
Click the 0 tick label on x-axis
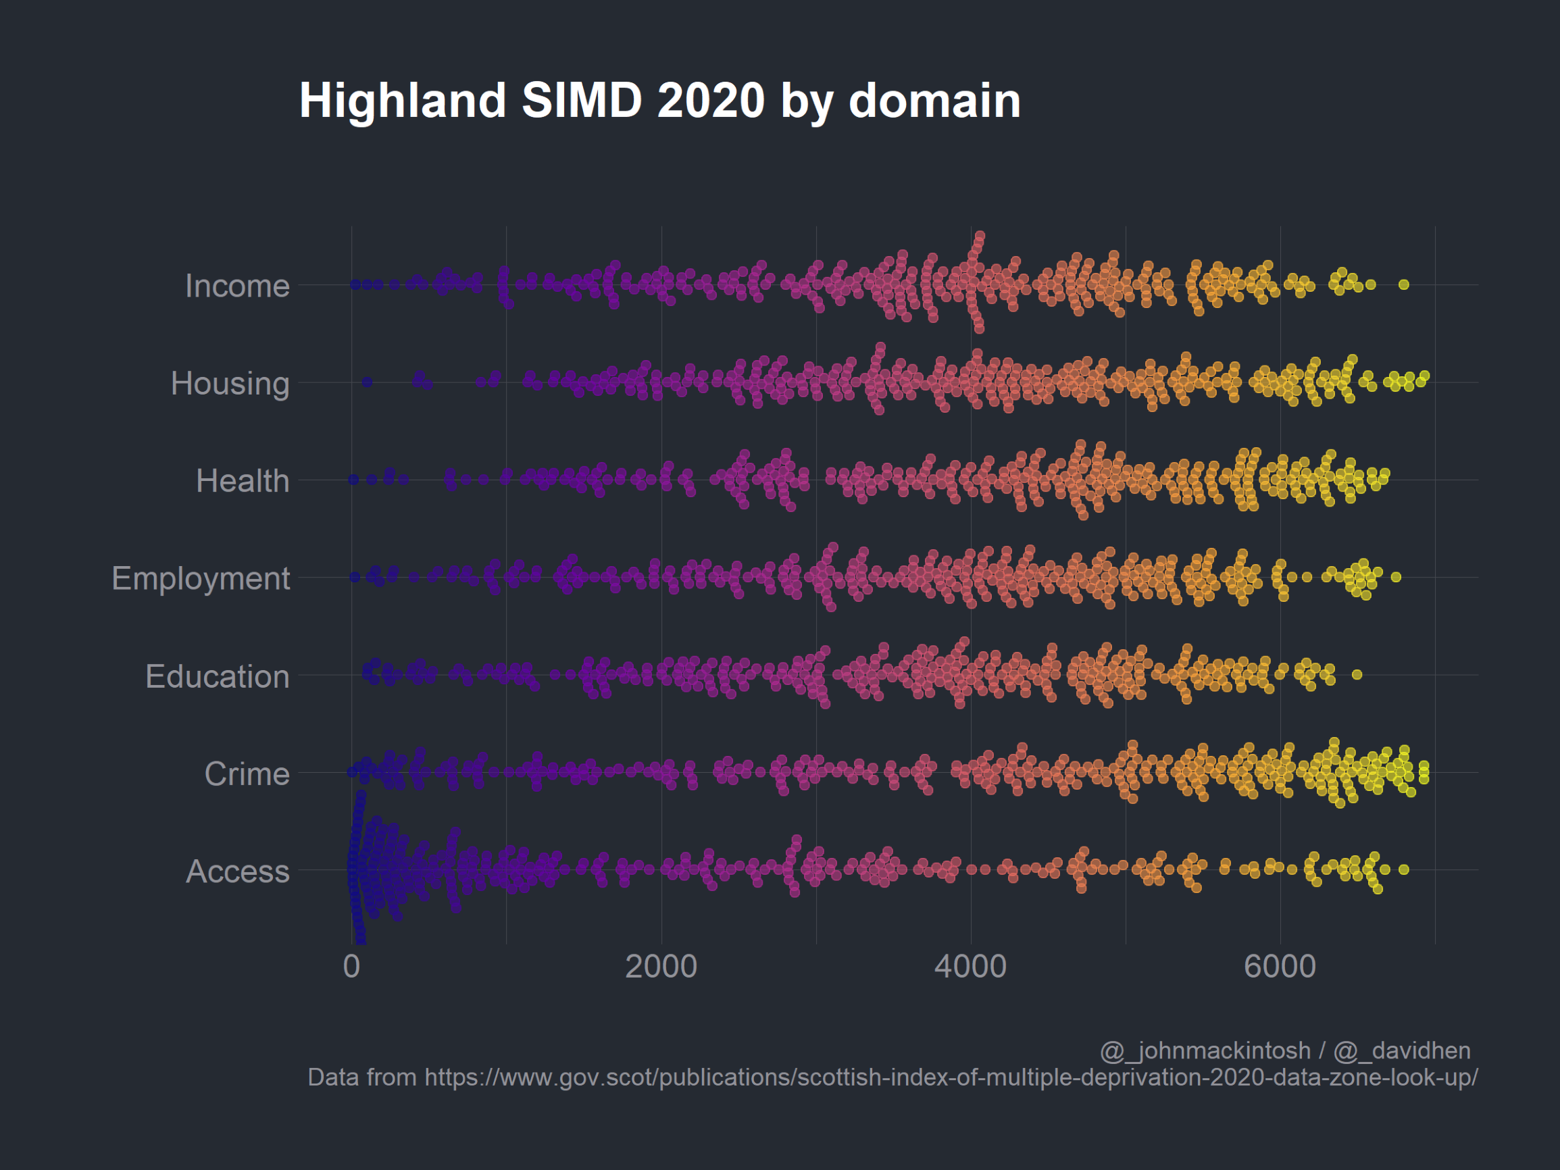coord(351,966)
